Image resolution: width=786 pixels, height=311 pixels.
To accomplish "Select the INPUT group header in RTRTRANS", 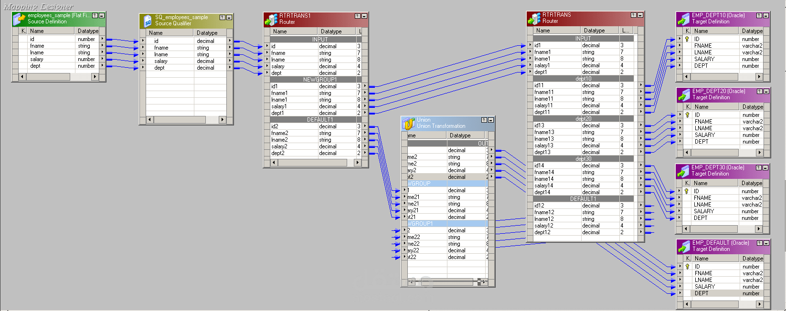I will 583,39.
